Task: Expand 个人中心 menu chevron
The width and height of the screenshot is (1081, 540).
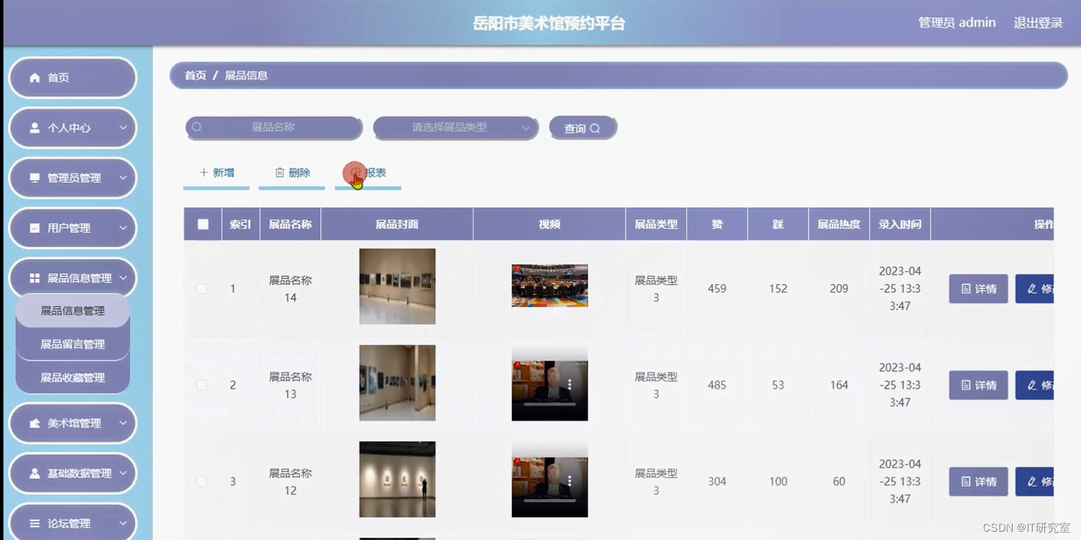Action: coord(123,128)
